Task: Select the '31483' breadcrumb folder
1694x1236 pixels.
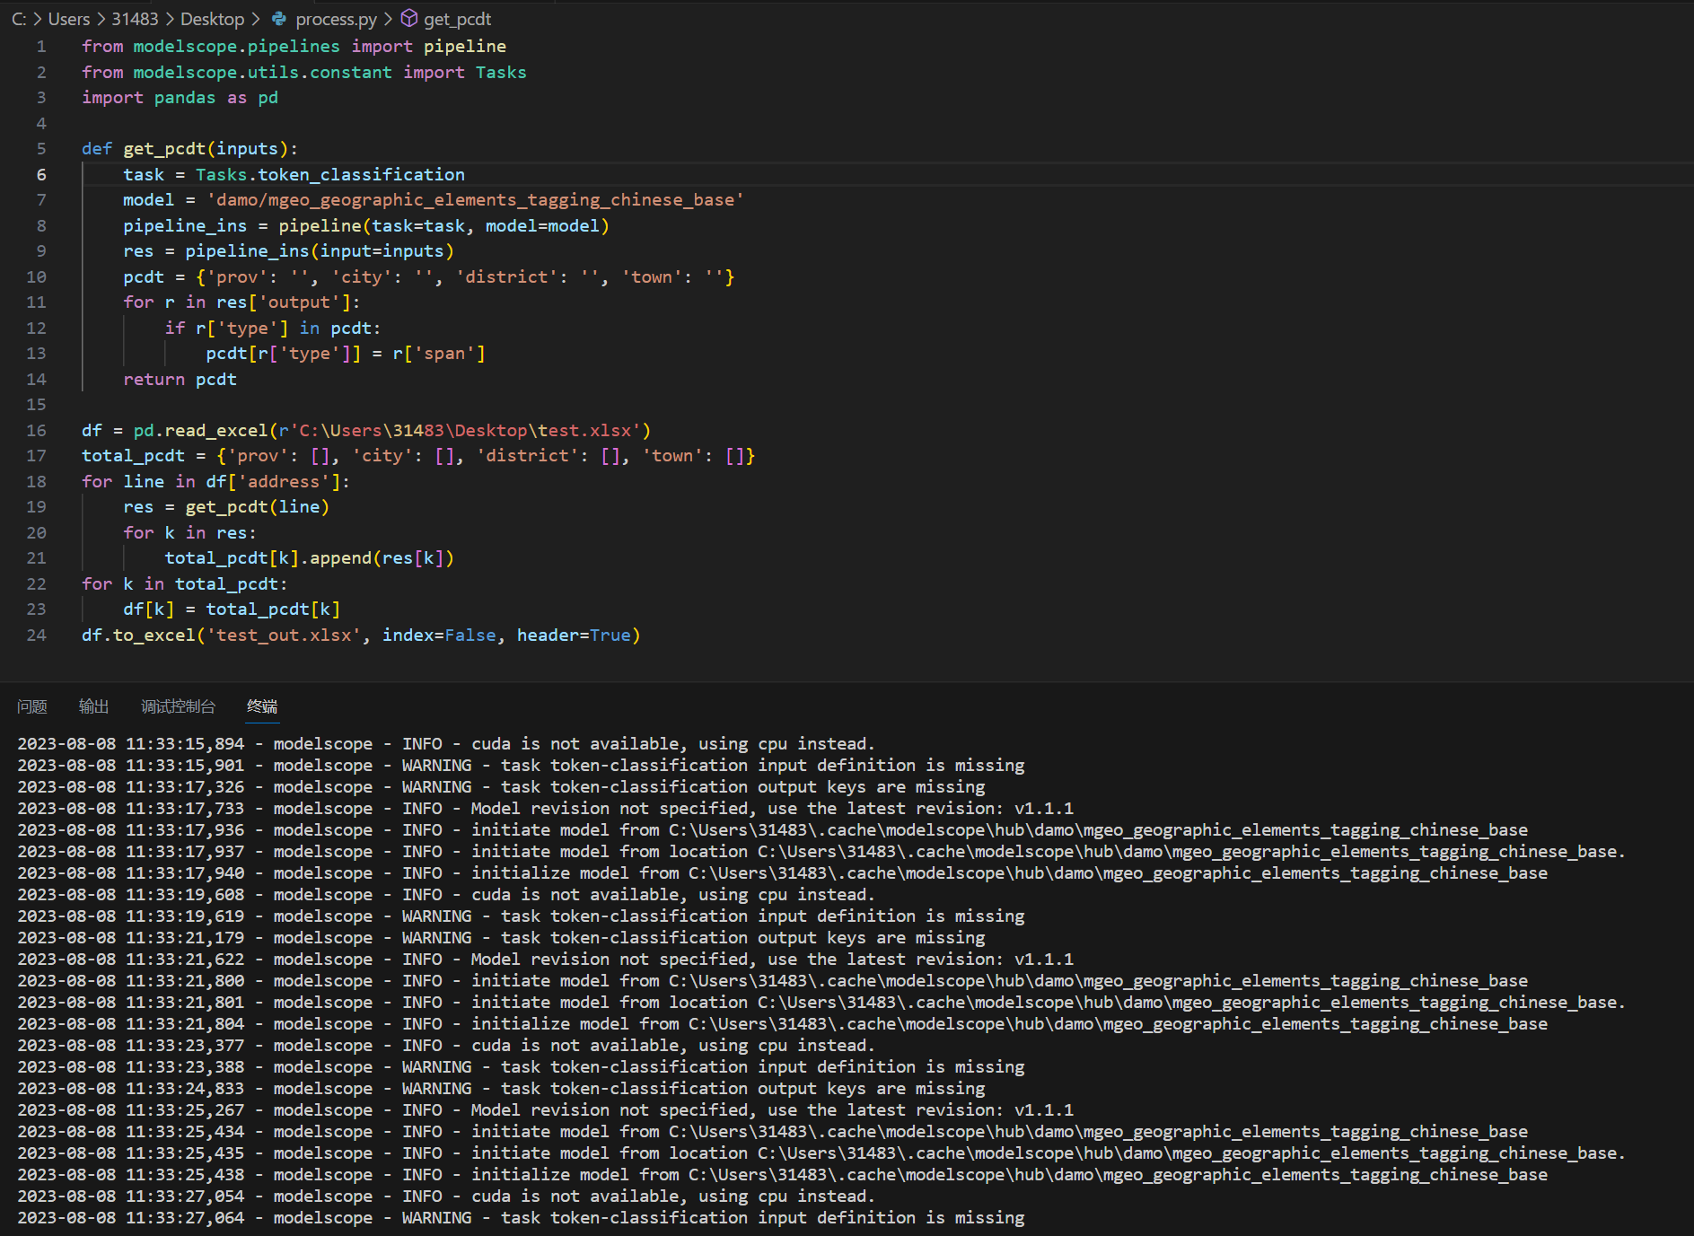Action: pos(135,19)
